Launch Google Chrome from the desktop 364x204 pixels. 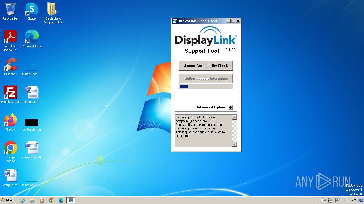pos(10,152)
